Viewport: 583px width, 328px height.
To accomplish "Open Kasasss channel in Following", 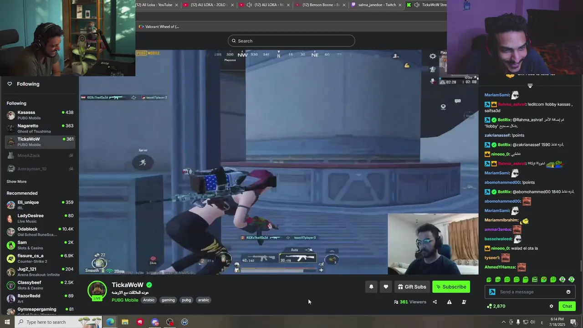I will coord(40,115).
